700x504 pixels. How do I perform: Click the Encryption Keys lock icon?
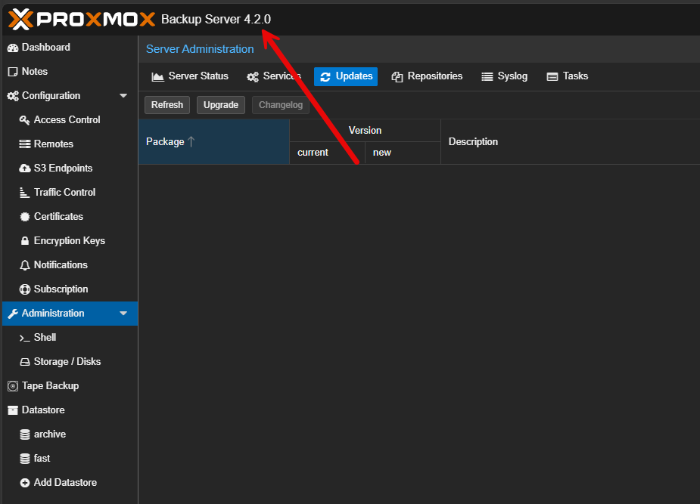click(25, 240)
